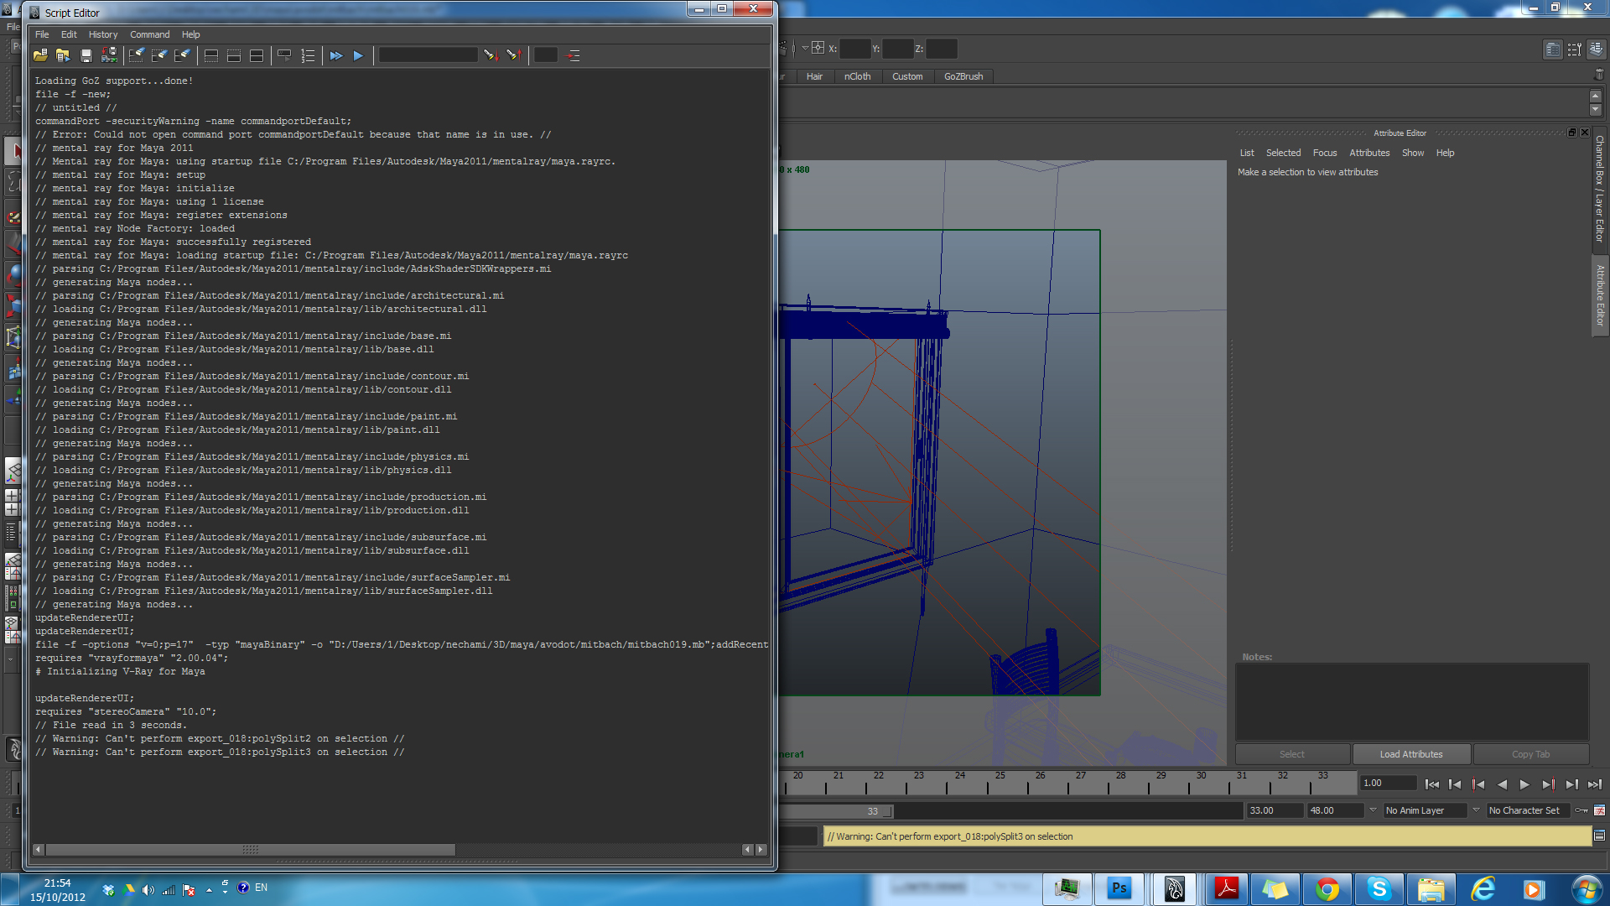
Task: Expand the No Anim Layer dropdown arrow
Action: point(1373,810)
